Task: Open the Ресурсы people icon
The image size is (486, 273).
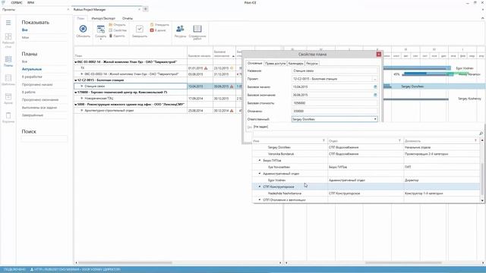Action: pos(180,29)
